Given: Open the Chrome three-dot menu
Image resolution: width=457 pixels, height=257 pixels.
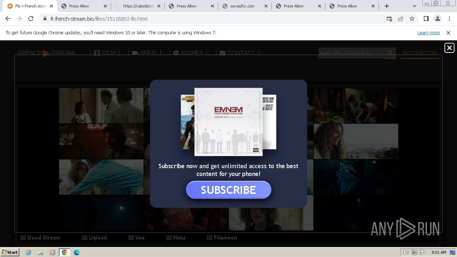Looking at the screenshot, I should pyautogui.click(x=449, y=19).
